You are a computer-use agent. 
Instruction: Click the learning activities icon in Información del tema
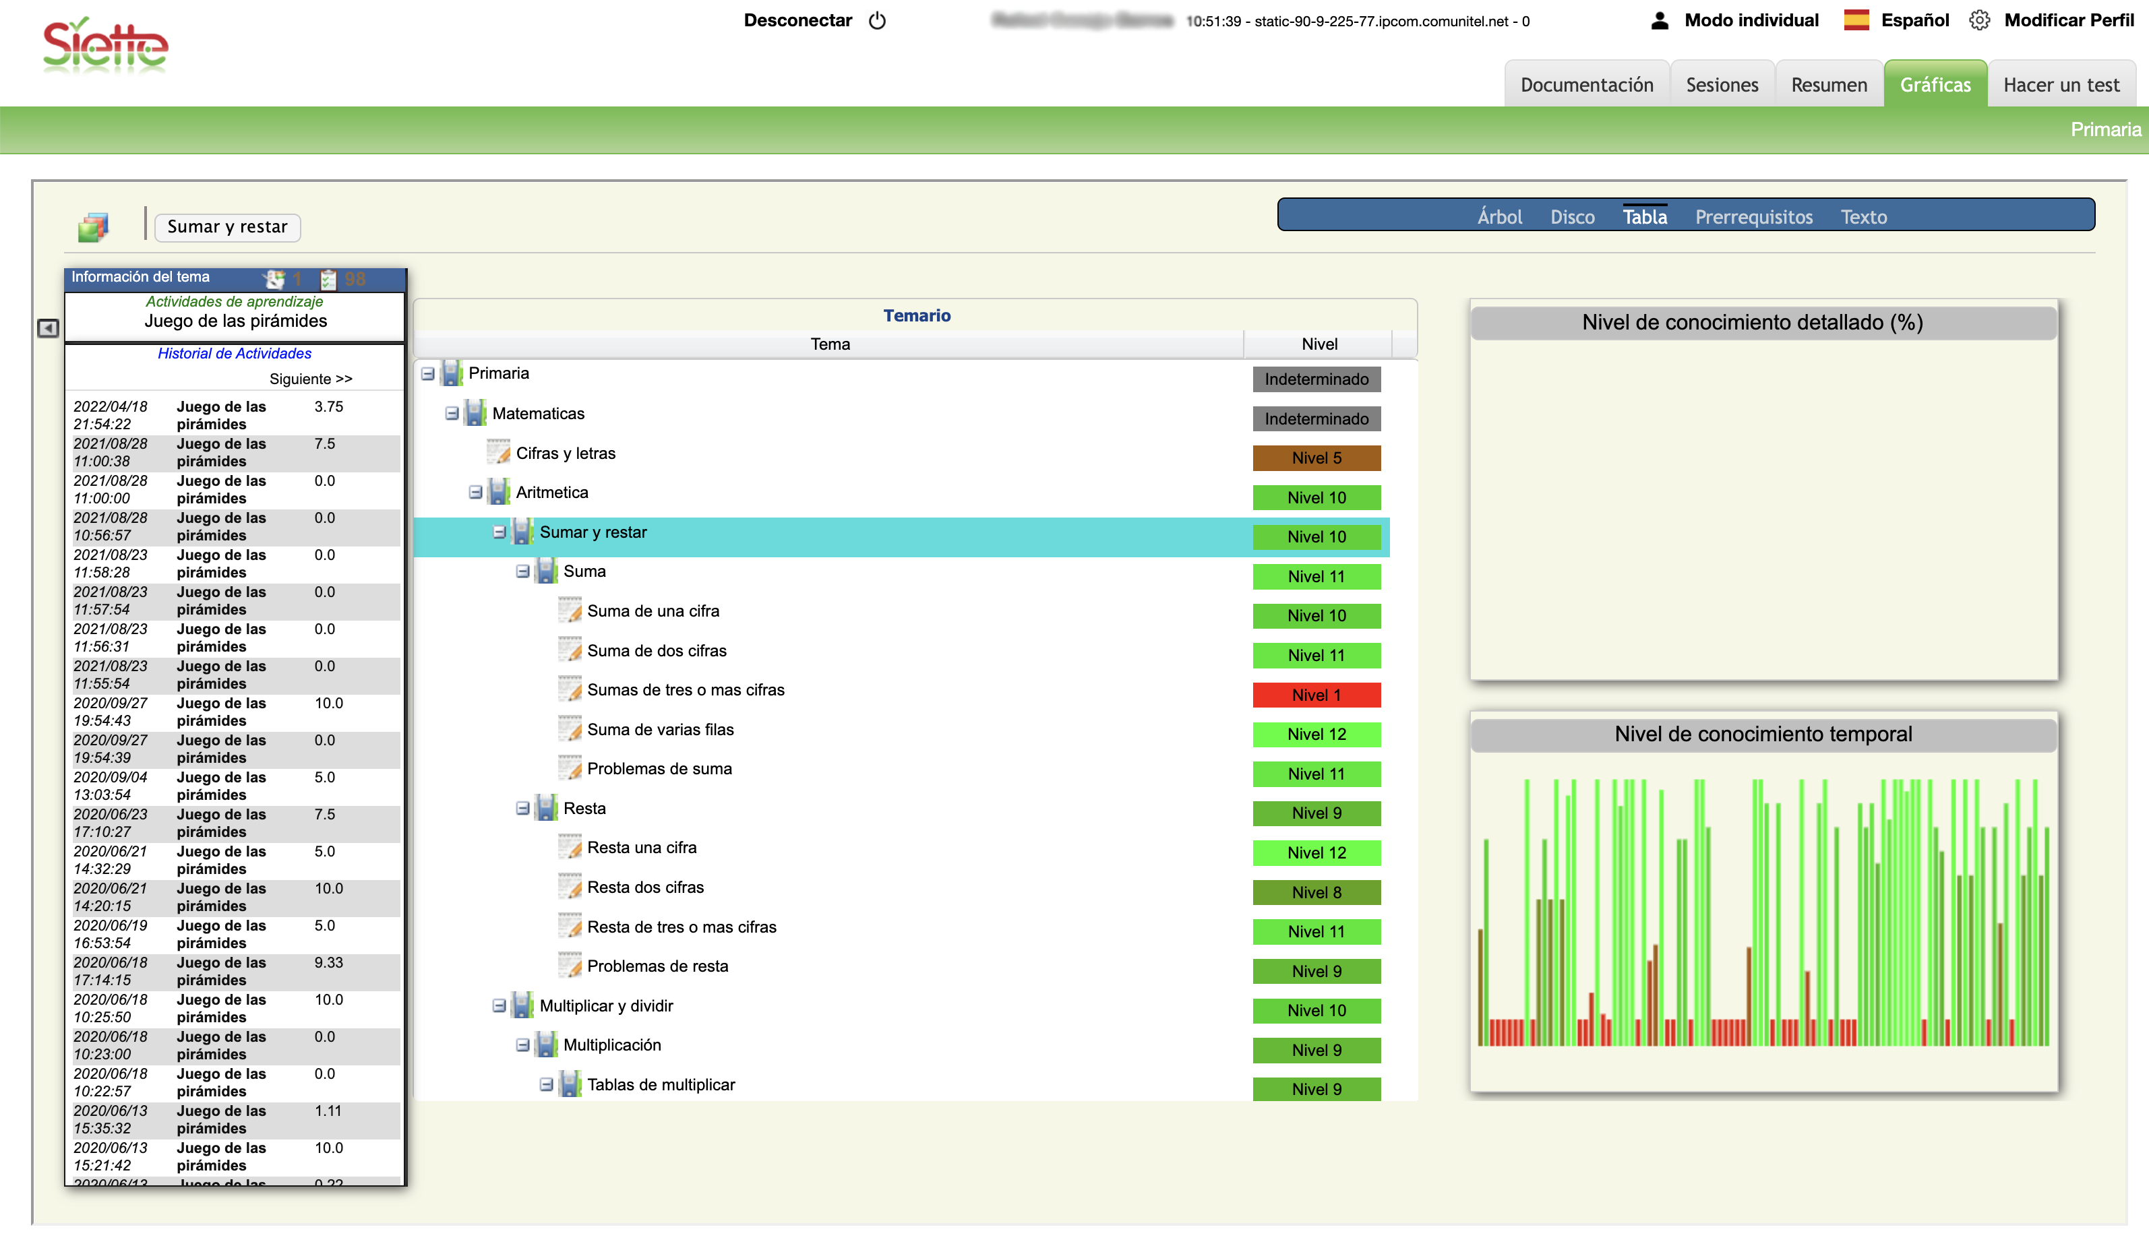point(274,279)
